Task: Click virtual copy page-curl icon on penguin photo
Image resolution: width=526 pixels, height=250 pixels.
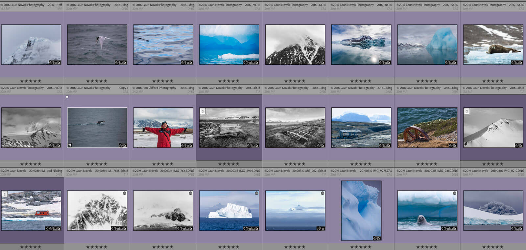Action: coord(70,145)
